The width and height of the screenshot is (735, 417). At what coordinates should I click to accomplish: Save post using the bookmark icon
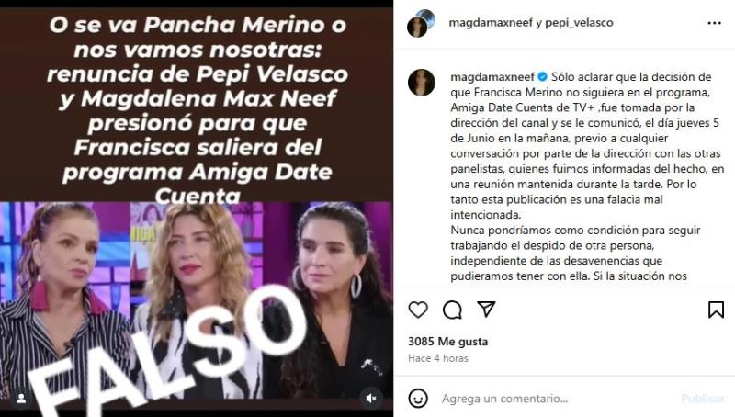click(x=716, y=310)
